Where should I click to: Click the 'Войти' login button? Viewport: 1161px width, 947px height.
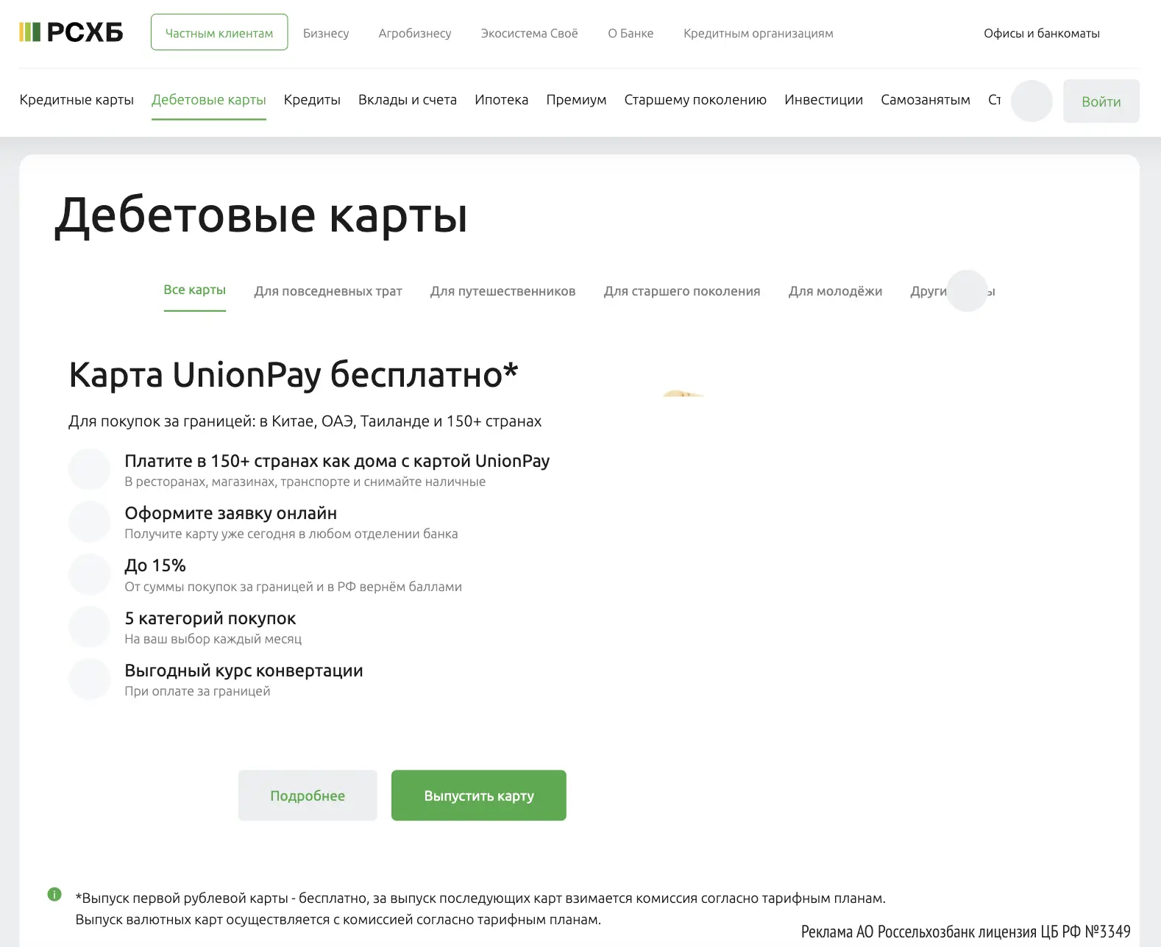[x=1101, y=101]
